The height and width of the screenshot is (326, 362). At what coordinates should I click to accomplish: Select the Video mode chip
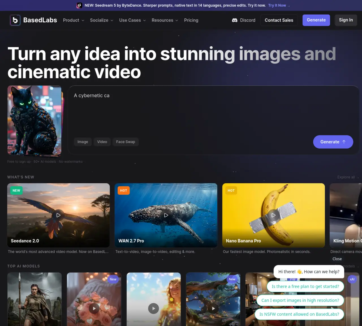tap(102, 142)
